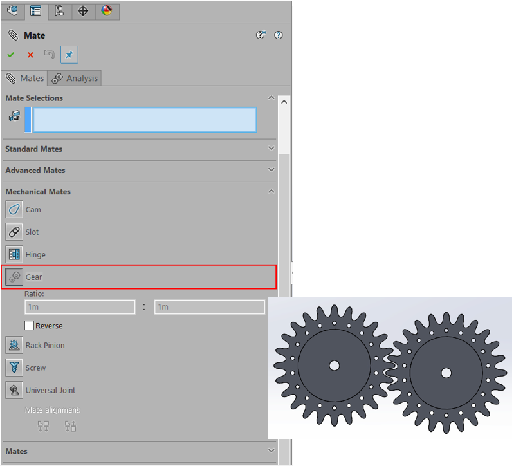The width and height of the screenshot is (514, 466).
Task: Switch to the Analysis tab
Action: [x=75, y=78]
